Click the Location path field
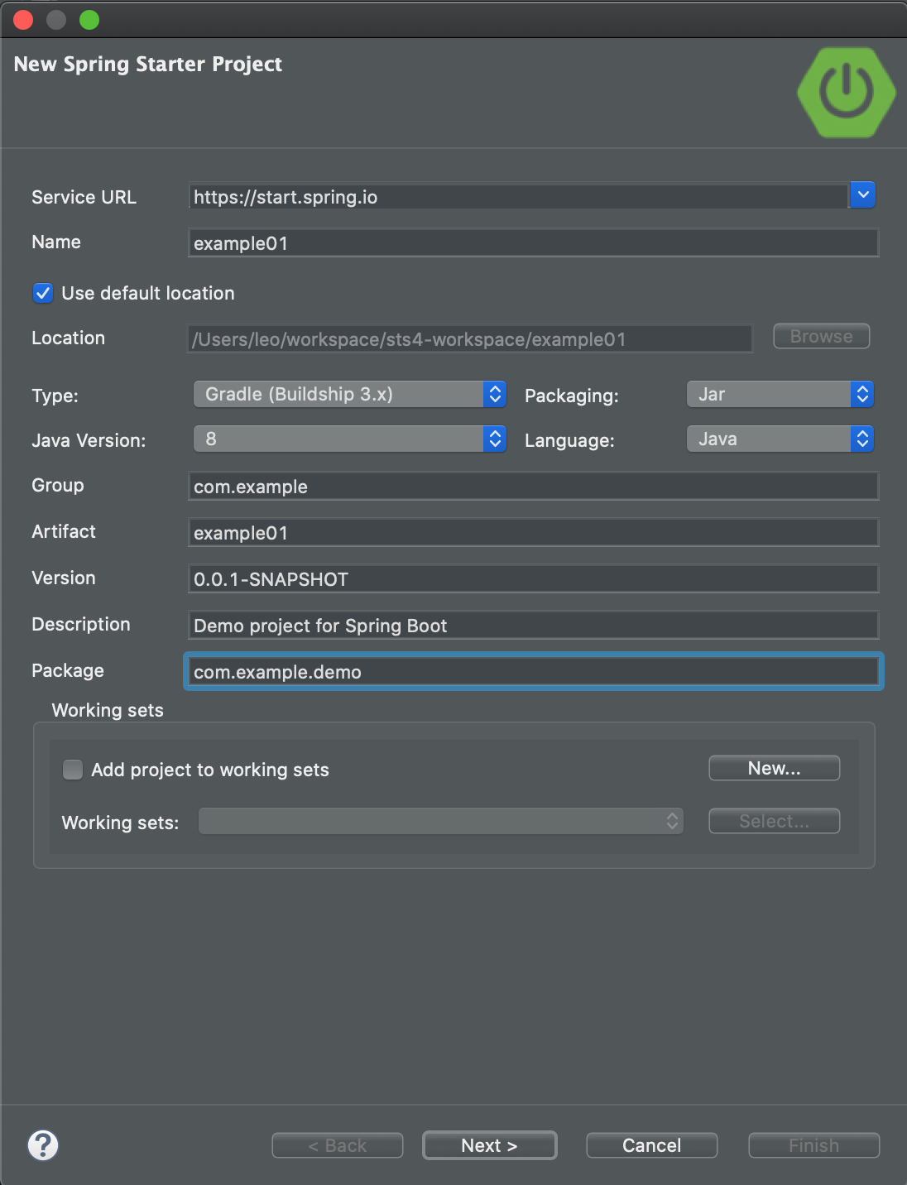907x1185 pixels. tap(471, 338)
